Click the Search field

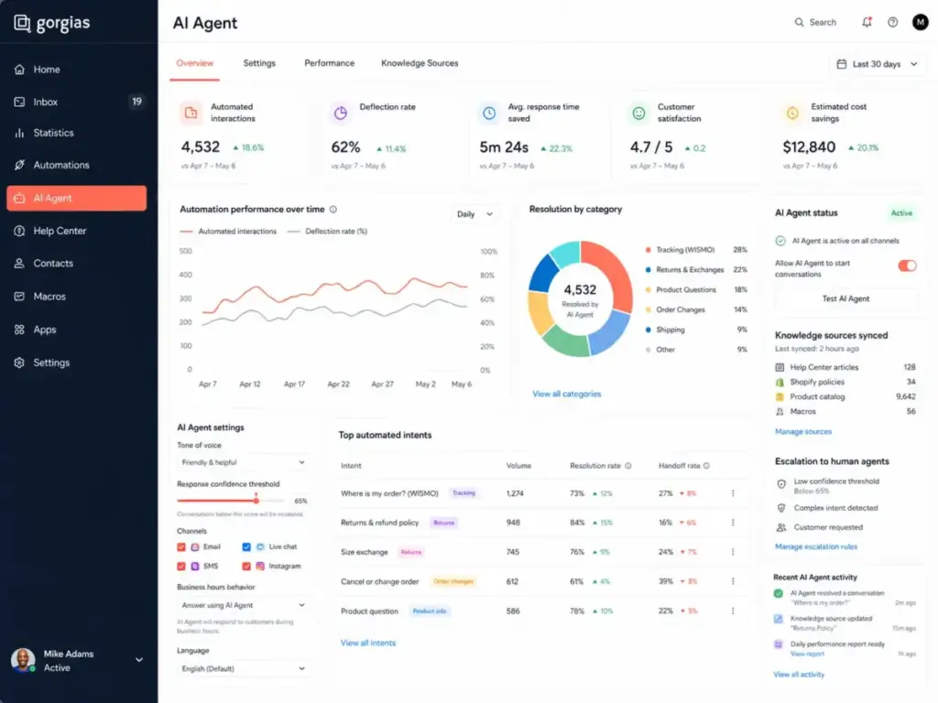pyautogui.click(x=816, y=22)
